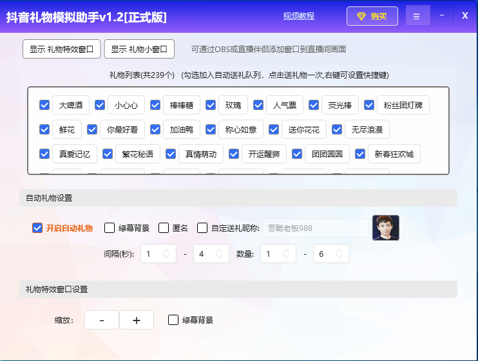Uncheck the 称心如意 gift checkbox
The height and width of the screenshot is (361, 478).
(x=211, y=129)
